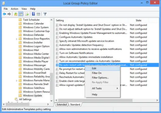The width and height of the screenshot is (161, 113).
Task: Select Windows Calendar in tree
Action: pos(33,24)
